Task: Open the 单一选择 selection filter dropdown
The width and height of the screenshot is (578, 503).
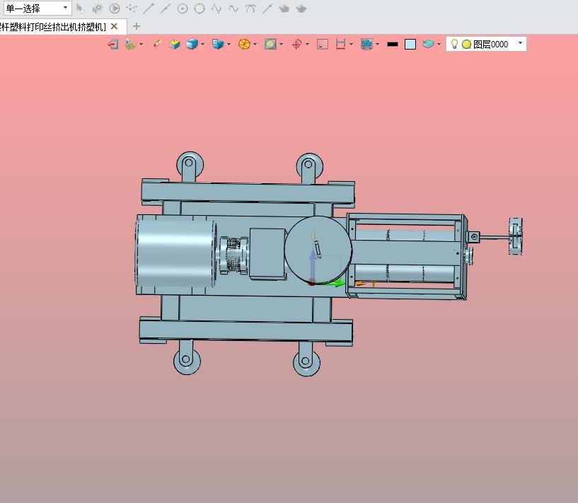Action: pos(37,8)
